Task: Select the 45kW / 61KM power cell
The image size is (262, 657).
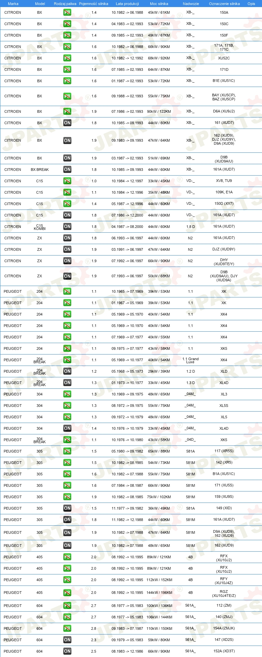Action: 159,12
